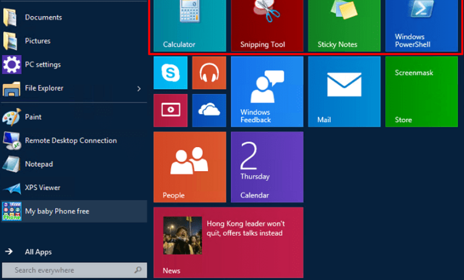The image size is (464, 280).
Task: Open My baby Phone free app
Action: [x=74, y=211]
